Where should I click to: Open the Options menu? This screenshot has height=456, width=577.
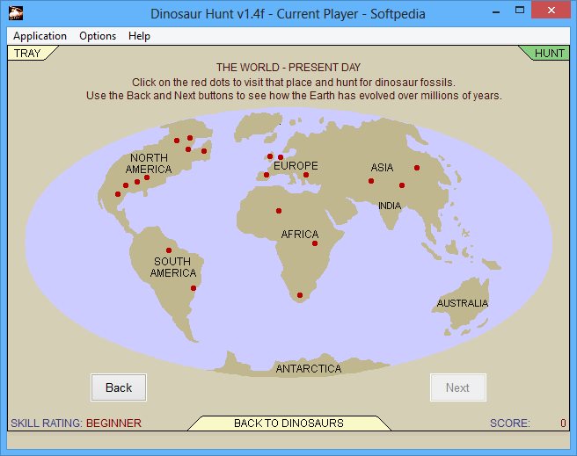click(98, 36)
